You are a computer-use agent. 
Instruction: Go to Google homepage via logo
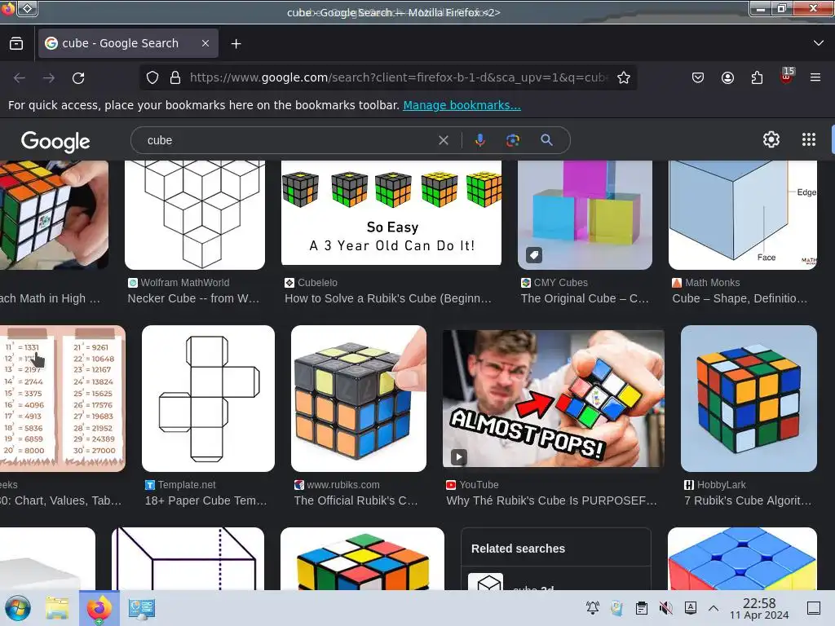point(55,141)
